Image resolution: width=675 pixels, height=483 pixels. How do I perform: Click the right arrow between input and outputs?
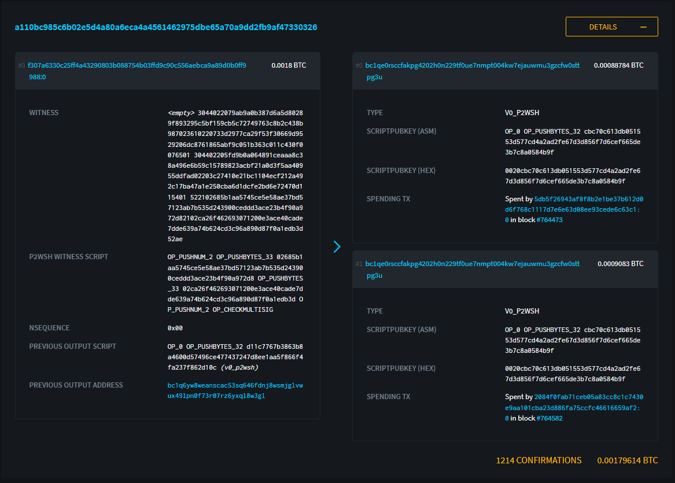337,247
